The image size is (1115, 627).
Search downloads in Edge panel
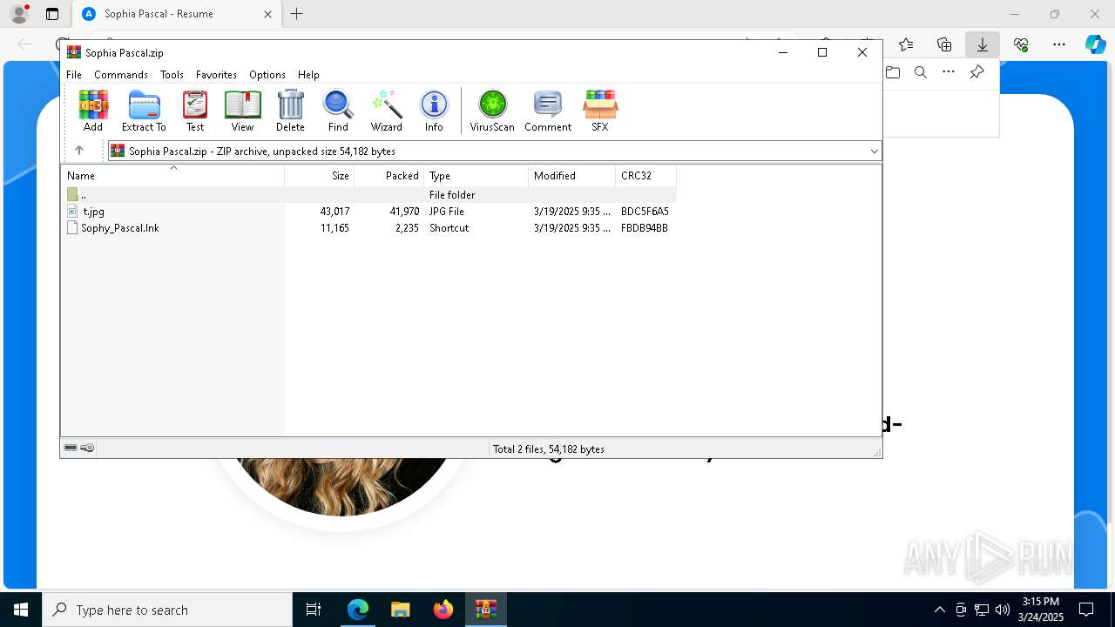(x=921, y=72)
